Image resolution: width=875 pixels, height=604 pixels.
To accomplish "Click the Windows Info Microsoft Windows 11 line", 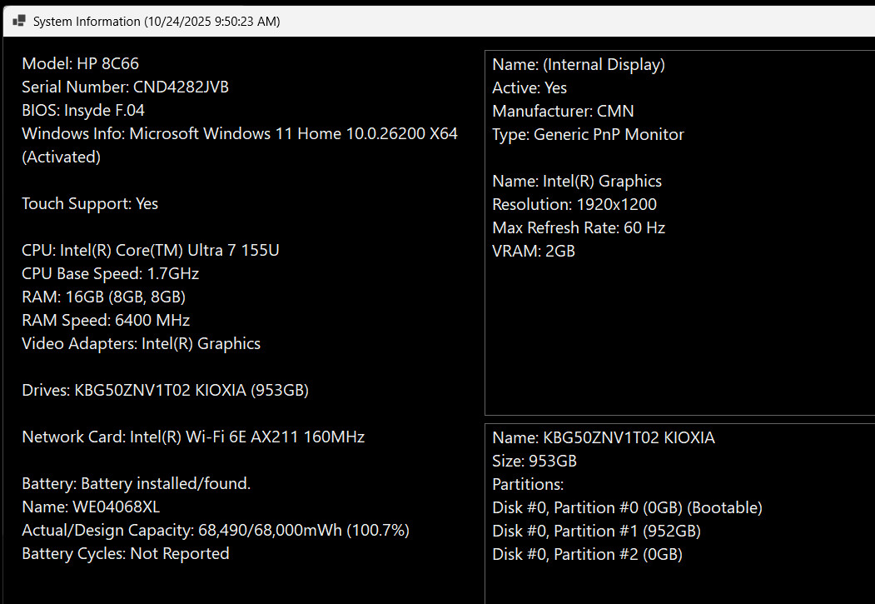I will click(240, 134).
